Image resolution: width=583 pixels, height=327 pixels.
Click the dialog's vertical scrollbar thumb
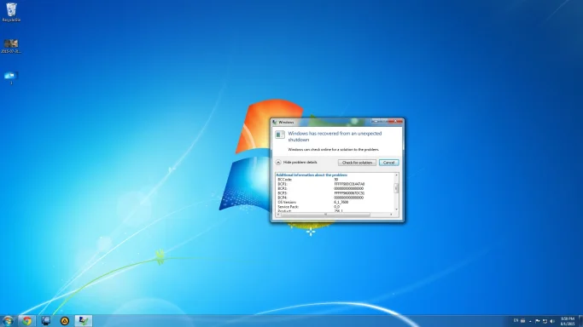click(x=396, y=188)
